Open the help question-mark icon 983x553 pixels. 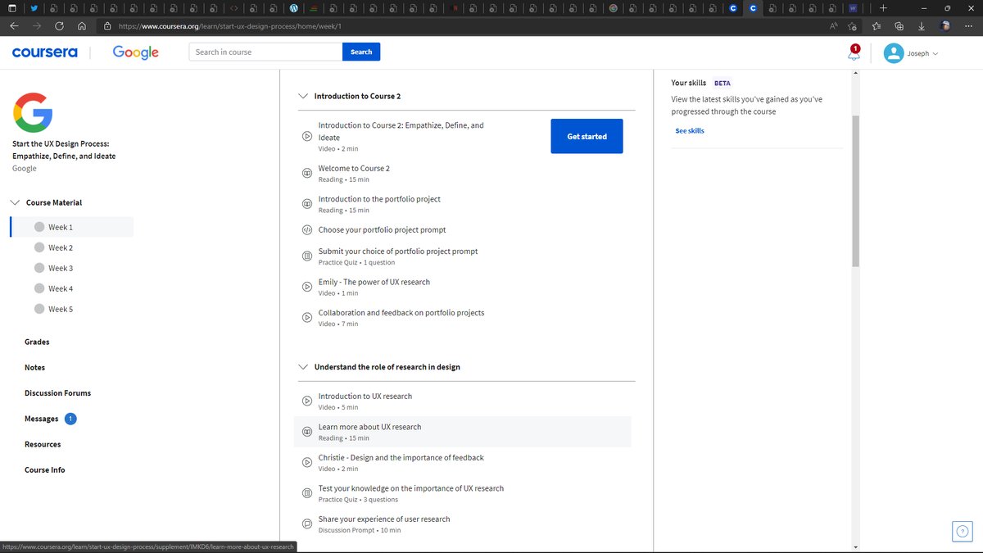[962, 531]
